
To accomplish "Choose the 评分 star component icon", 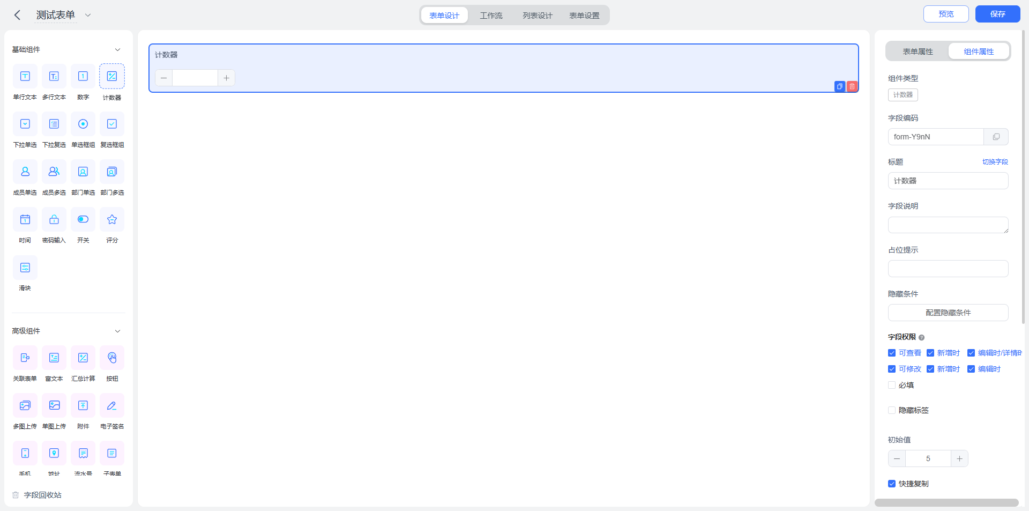I will 112,219.
